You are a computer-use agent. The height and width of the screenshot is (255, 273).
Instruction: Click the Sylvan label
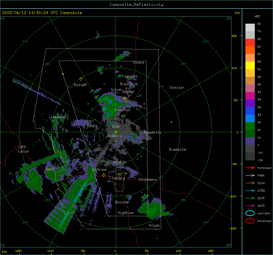pos(116,89)
